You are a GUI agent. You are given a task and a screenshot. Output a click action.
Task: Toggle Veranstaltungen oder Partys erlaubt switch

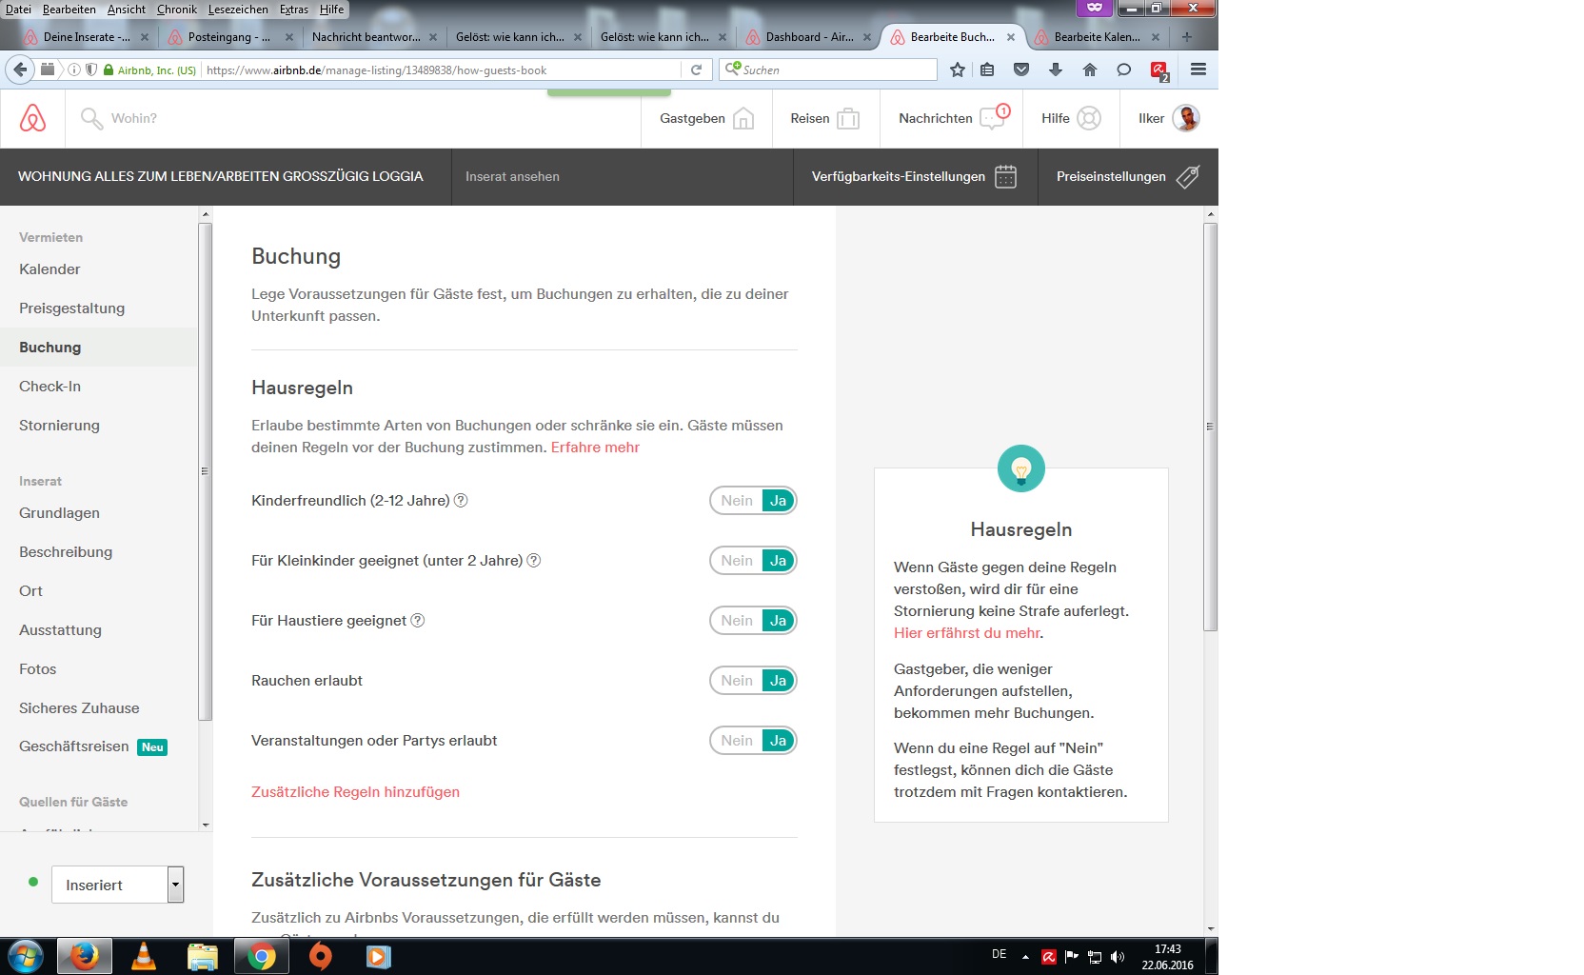(x=753, y=741)
